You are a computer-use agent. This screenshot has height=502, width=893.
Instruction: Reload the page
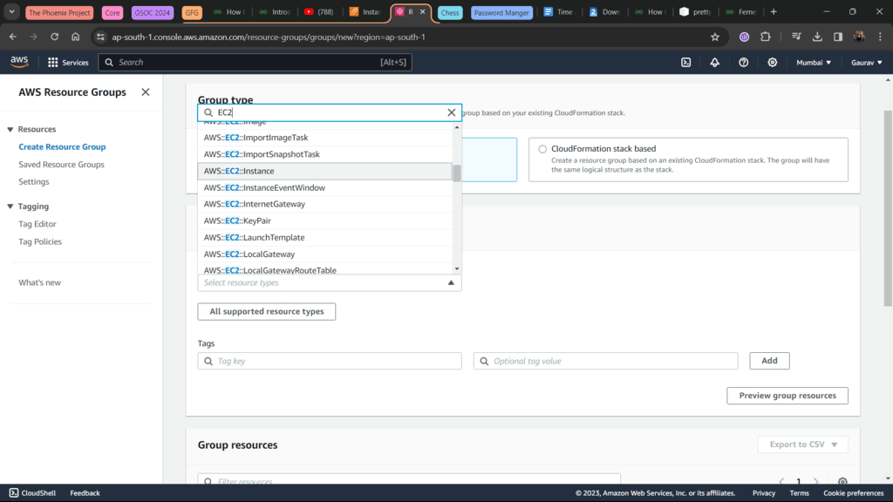point(55,37)
